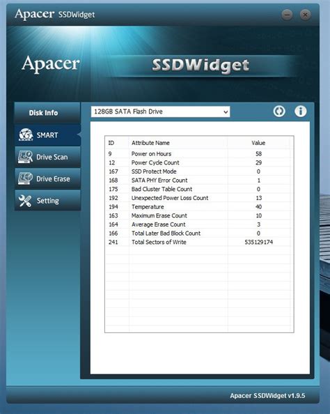The image size is (330, 414).
Task: Select the Bad Cluster Table Count row
Action: pos(198,189)
